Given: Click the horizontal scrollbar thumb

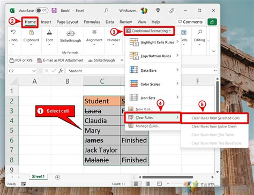Looking at the screenshot, I should point(168,177).
